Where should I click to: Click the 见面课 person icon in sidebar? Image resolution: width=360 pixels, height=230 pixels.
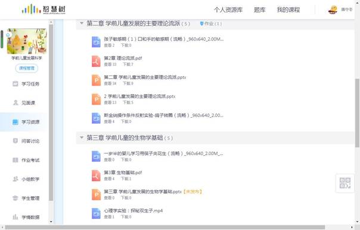click(x=15, y=103)
